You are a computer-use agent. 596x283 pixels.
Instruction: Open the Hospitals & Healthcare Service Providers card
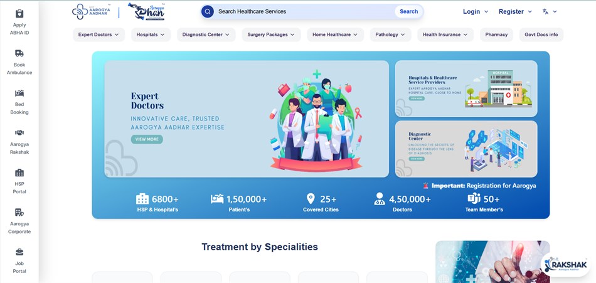click(x=466, y=88)
